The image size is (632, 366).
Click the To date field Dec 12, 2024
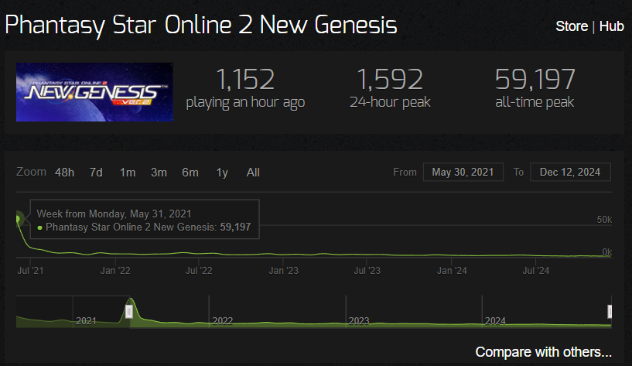[x=570, y=172]
